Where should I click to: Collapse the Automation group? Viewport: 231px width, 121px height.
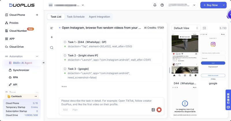pos(37,56)
